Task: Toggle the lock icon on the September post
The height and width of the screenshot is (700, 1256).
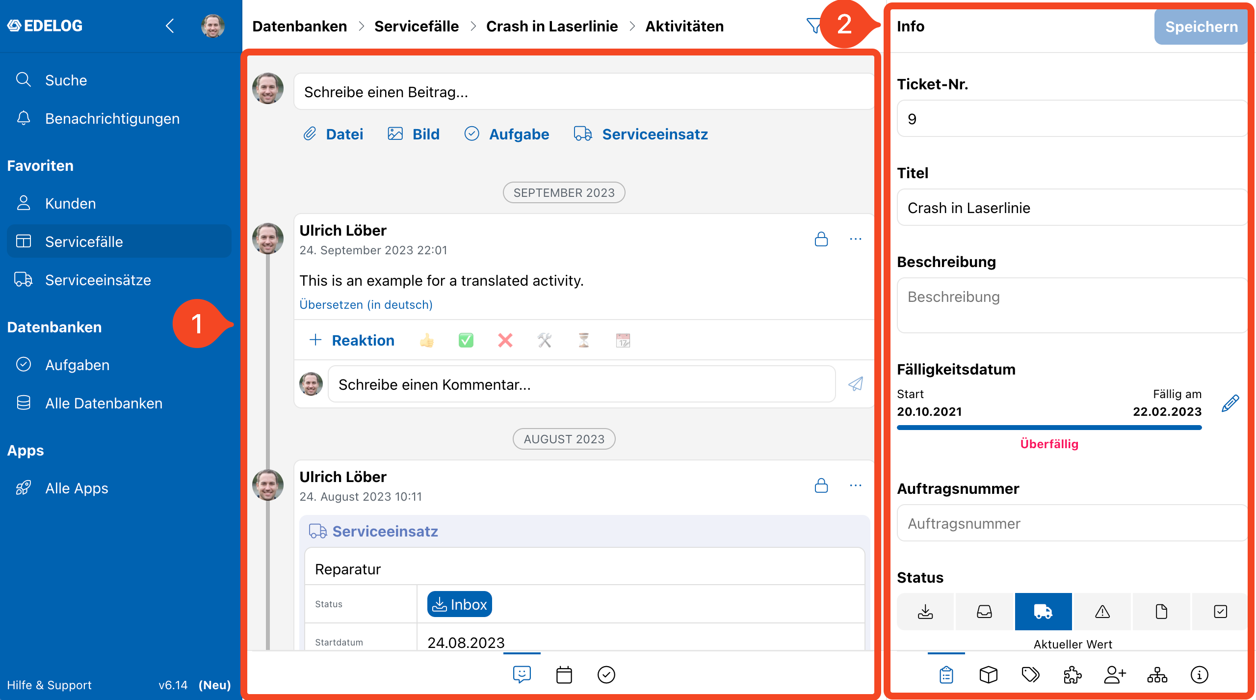Action: [821, 239]
